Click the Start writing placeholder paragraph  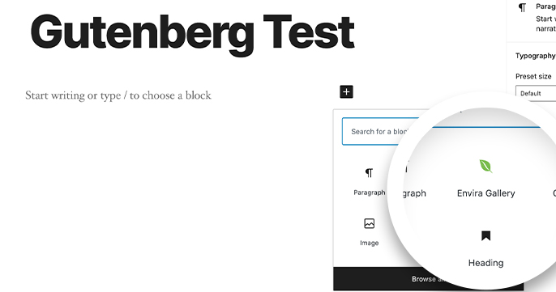pyautogui.click(x=118, y=95)
